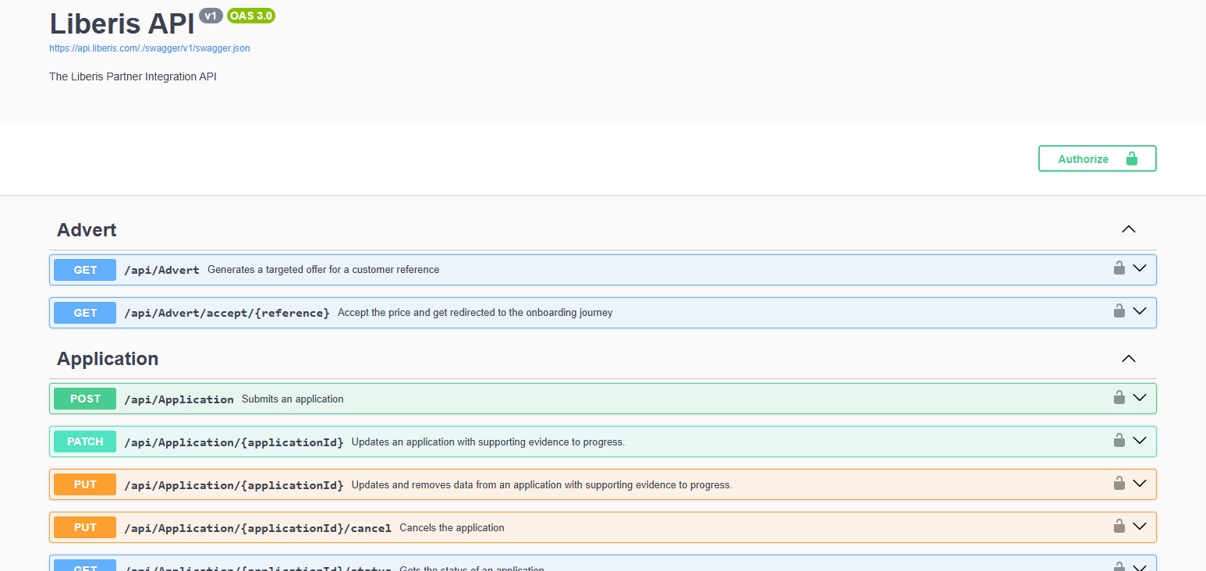Click the v1 version badge
Image resolution: width=1206 pixels, height=571 pixels.
click(211, 16)
